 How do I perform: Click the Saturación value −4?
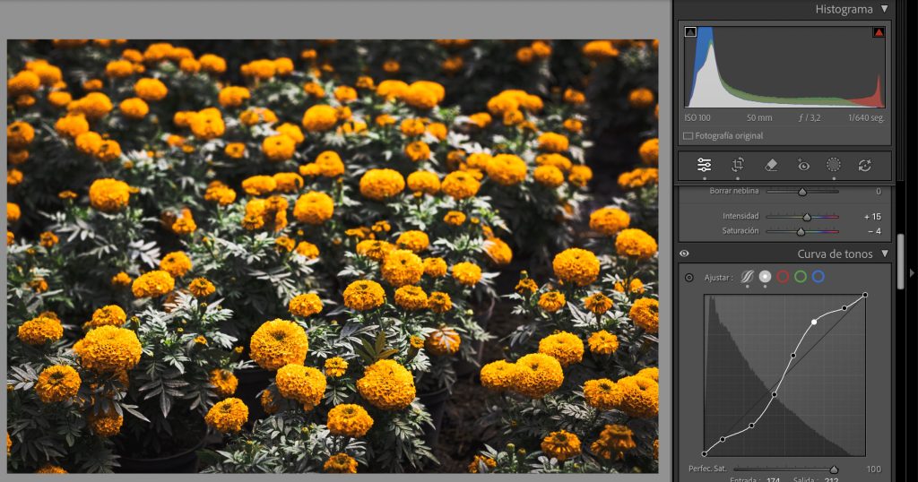coord(875,231)
